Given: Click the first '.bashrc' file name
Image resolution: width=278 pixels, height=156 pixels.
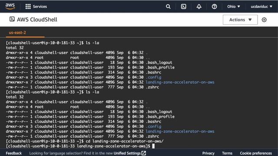Looking at the screenshot, I should 153,72.
